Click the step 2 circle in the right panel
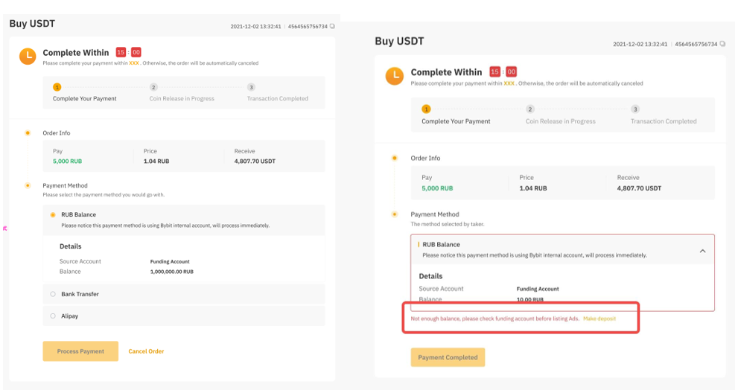 (x=530, y=109)
